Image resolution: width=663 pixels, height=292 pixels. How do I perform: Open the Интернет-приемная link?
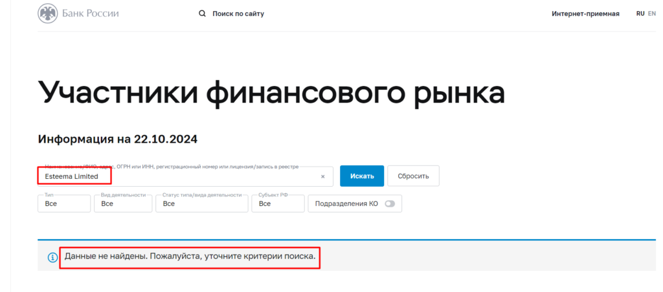tap(585, 14)
